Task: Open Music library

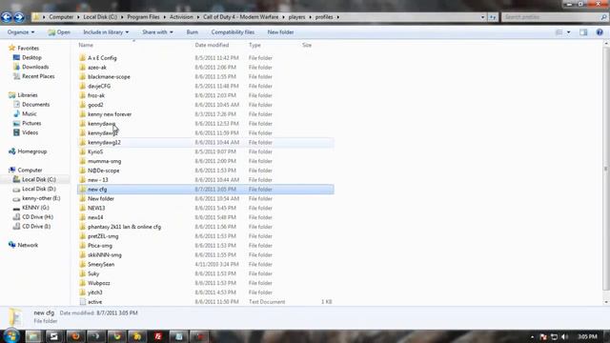Action: (x=30, y=113)
